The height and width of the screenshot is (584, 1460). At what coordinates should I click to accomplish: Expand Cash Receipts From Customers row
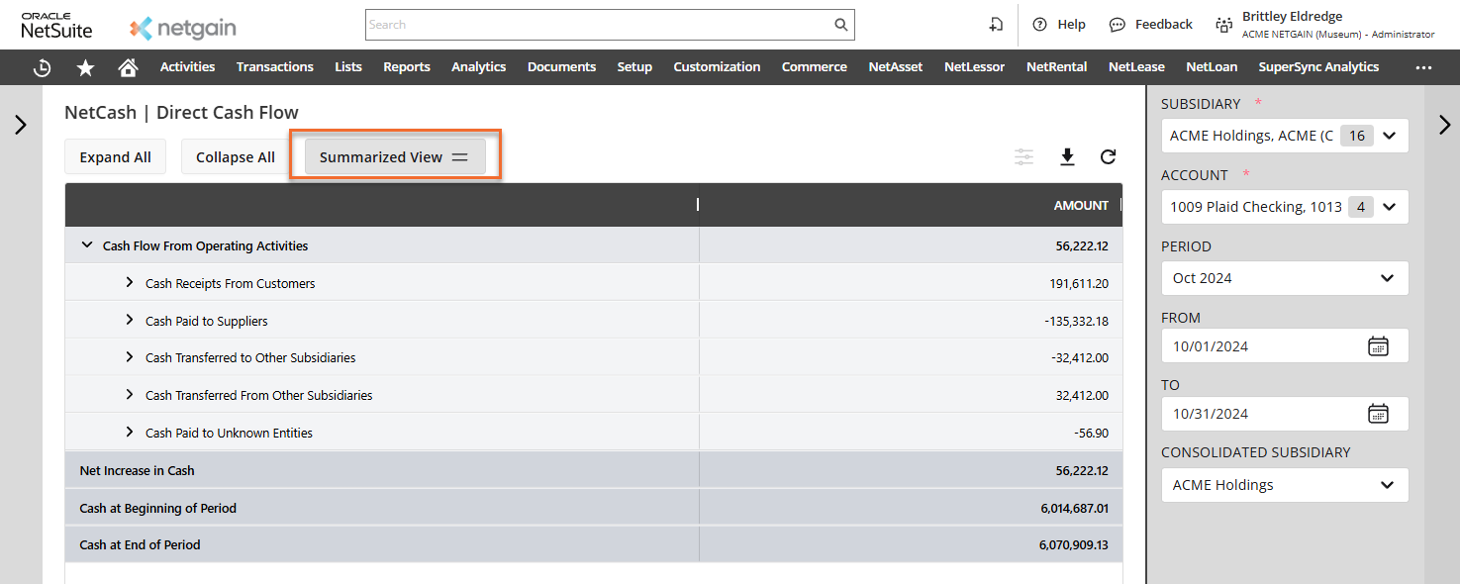pos(130,283)
